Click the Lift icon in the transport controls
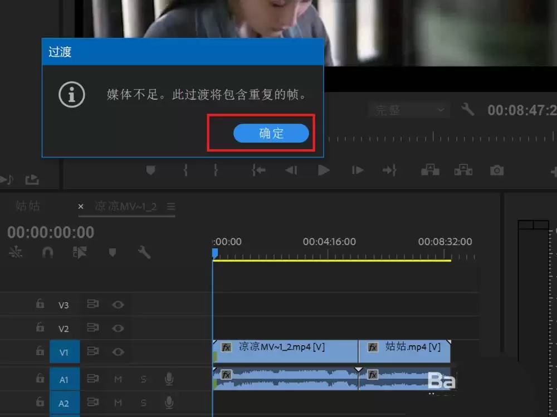The image size is (557, 417). 429,171
